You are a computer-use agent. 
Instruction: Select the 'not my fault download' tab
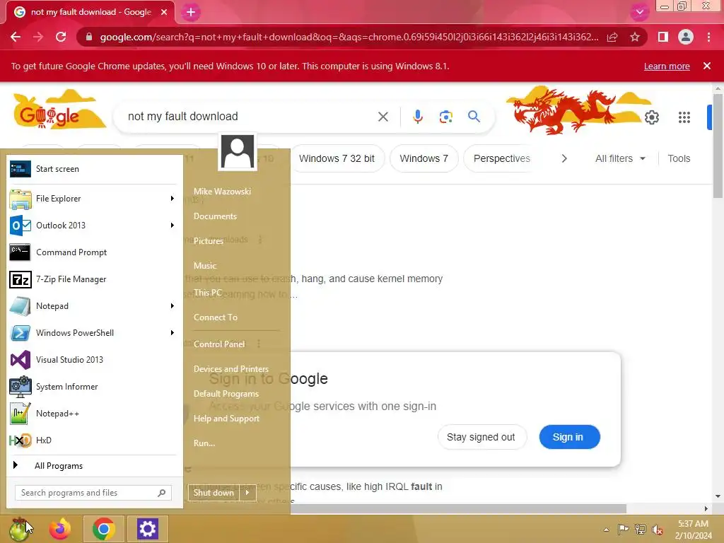click(90, 13)
